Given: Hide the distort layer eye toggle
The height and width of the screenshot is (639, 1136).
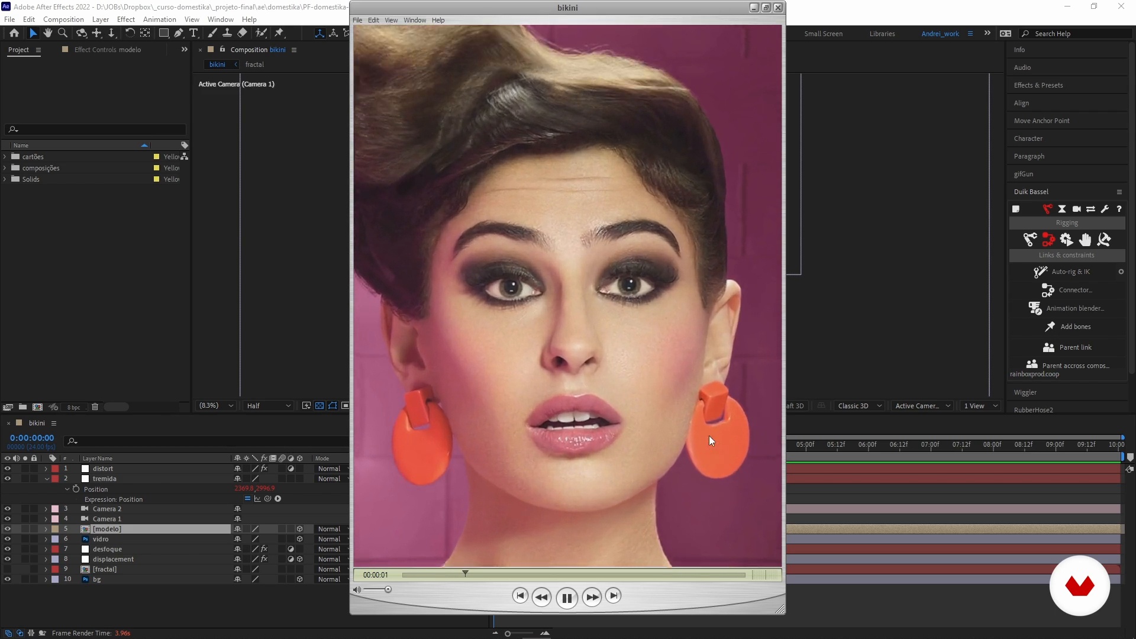Looking at the screenshot, I should coord(7,469).
